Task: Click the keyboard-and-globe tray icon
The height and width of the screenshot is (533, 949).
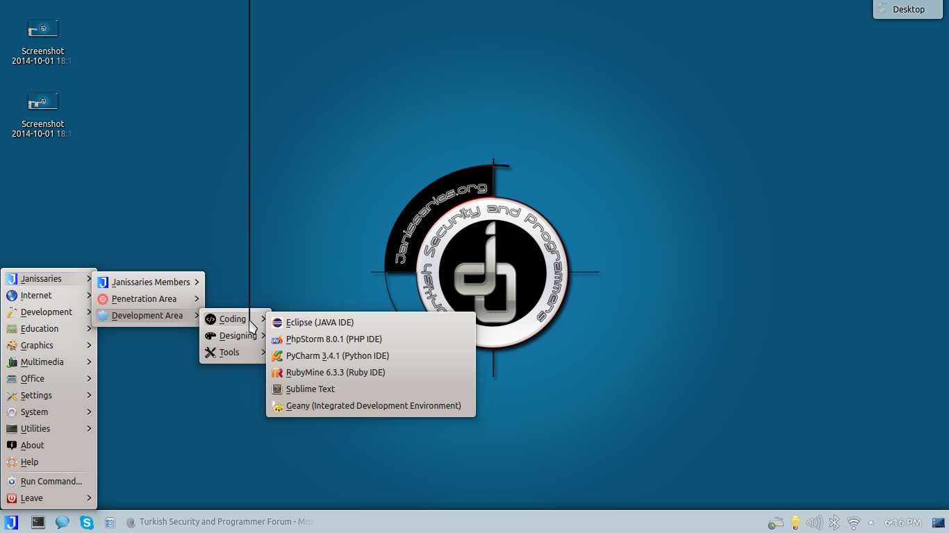Action: coord(775,523)
